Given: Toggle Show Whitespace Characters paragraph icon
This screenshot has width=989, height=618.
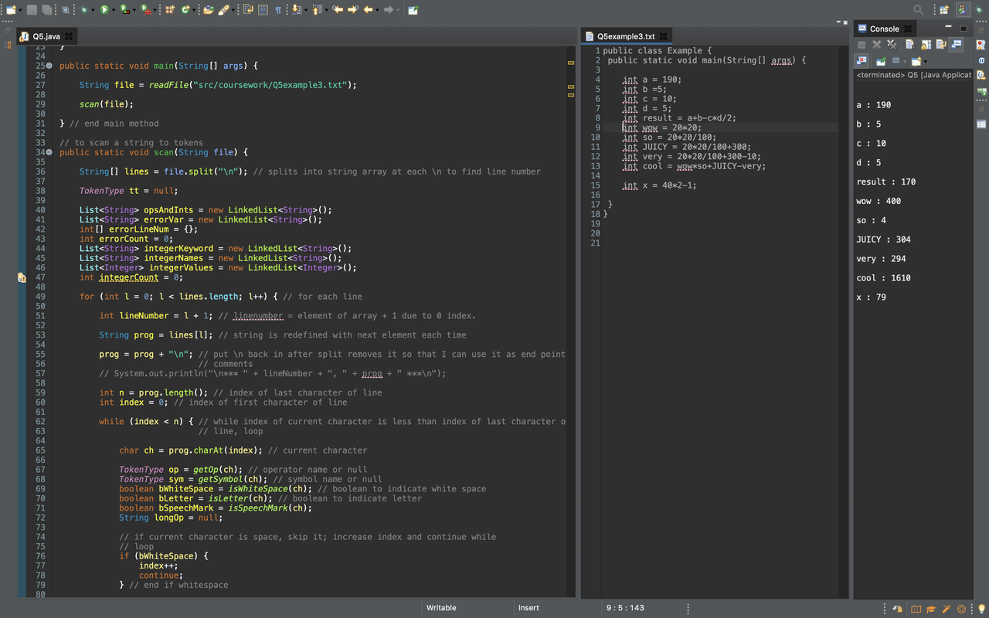Looking at the screenshot, I should coord(277,10).
